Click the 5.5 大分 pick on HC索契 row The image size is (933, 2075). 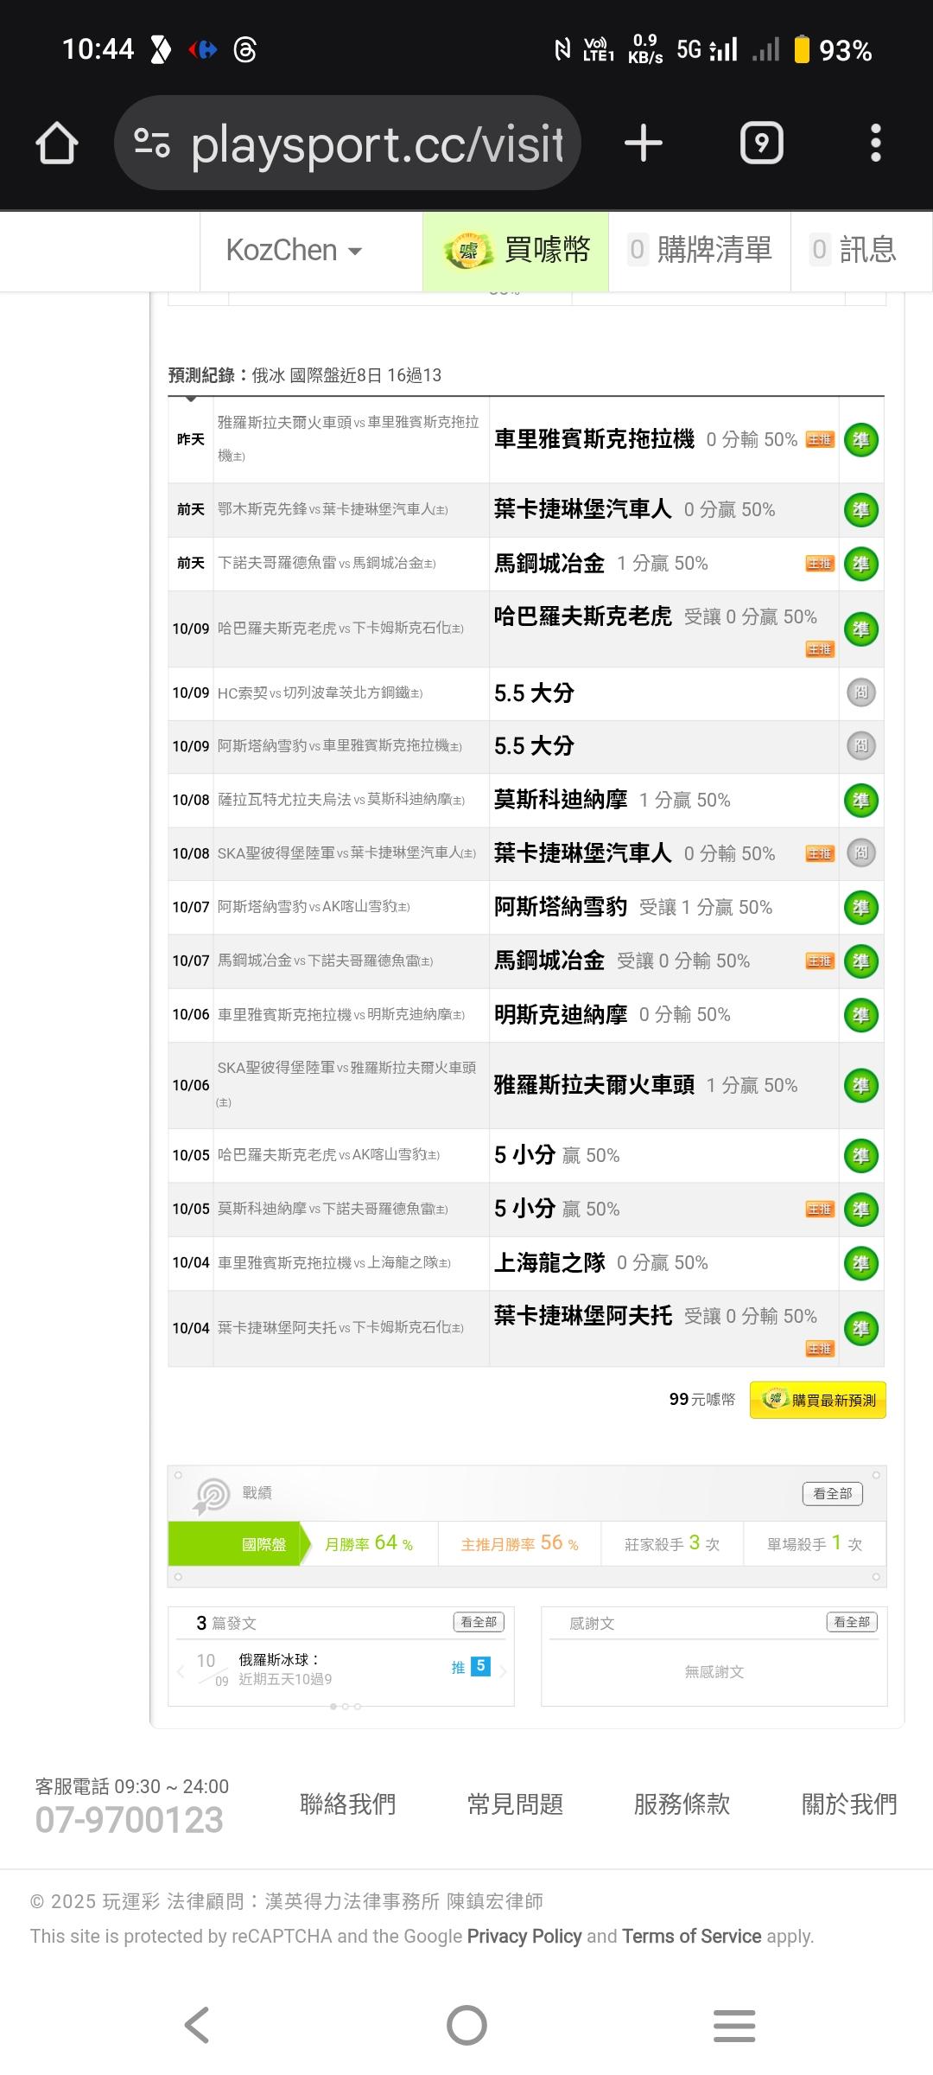click(x=534, y=693)
